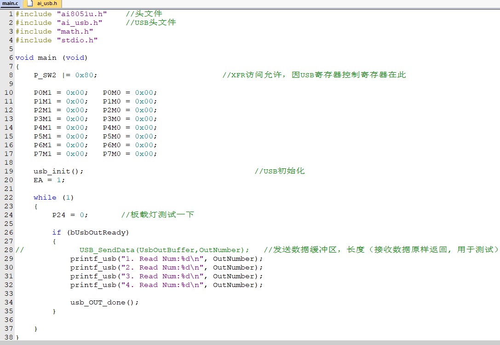
Task: Click the while keyword
Action: [45, 197]
